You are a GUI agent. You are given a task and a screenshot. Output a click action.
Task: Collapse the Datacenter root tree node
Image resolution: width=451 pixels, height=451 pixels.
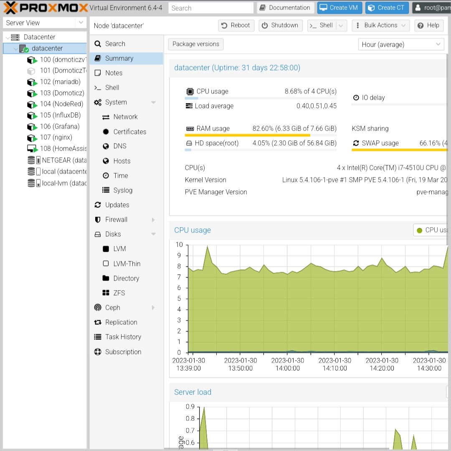8,38
